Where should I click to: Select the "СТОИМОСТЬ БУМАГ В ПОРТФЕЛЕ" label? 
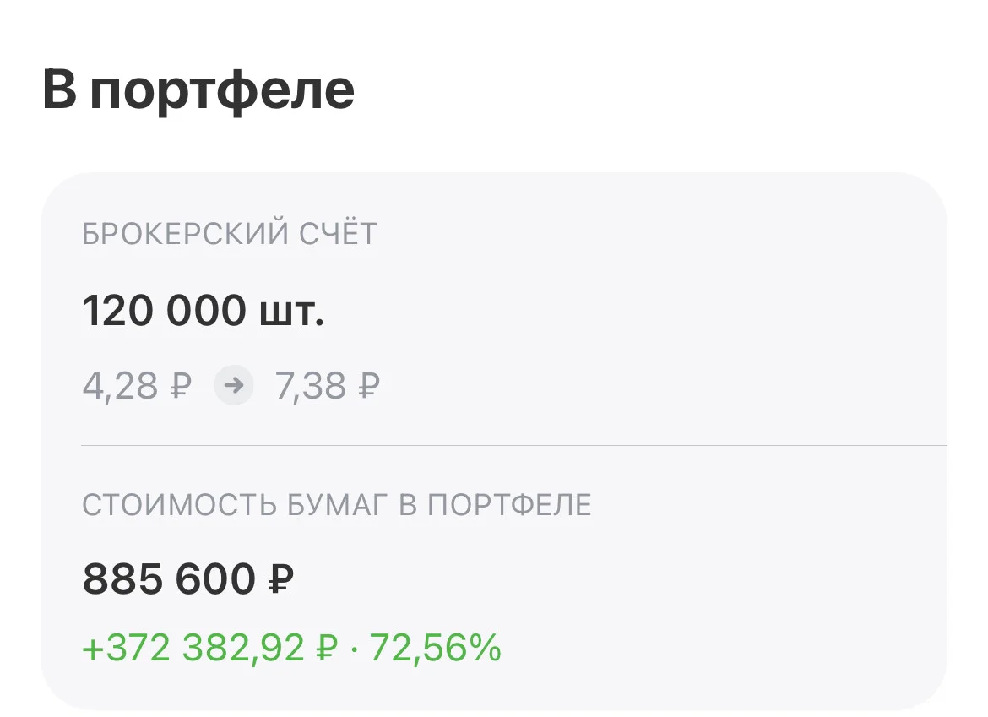337,505
